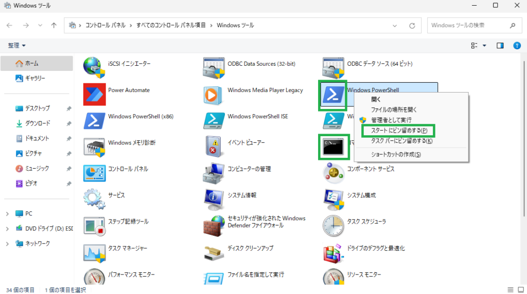Viewport: 527px width, 294px height.
Task: Open recent locations dropdown arrow
Action: (x=40, y=25)
